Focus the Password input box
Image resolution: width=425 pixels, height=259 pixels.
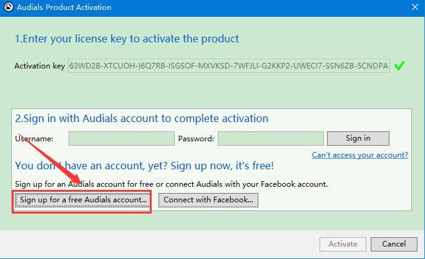pyautogui.click(x=270, y=138)
